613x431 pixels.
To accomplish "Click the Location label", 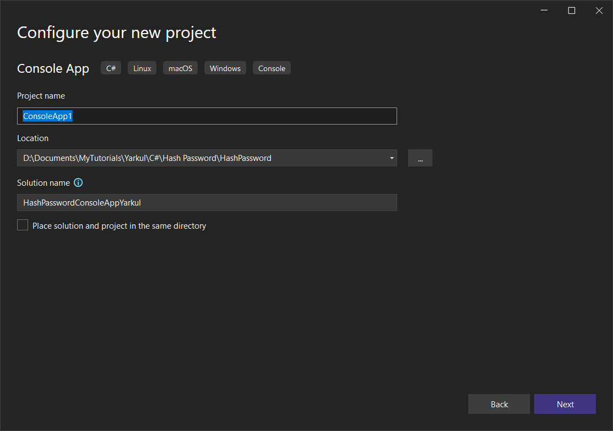I will pos(33,138).
